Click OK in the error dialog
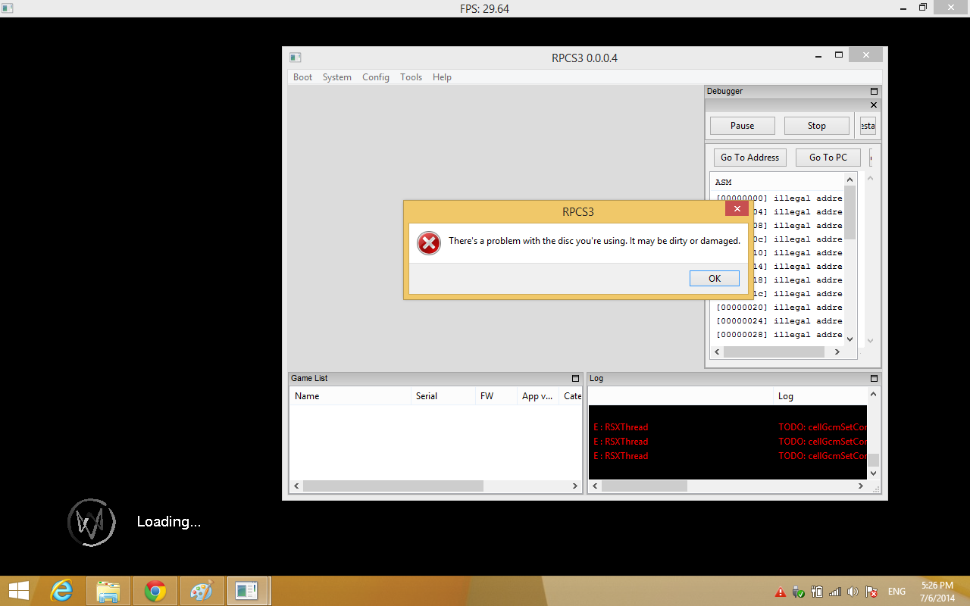Screen dimensions: 970x606 tap(715, 279)
